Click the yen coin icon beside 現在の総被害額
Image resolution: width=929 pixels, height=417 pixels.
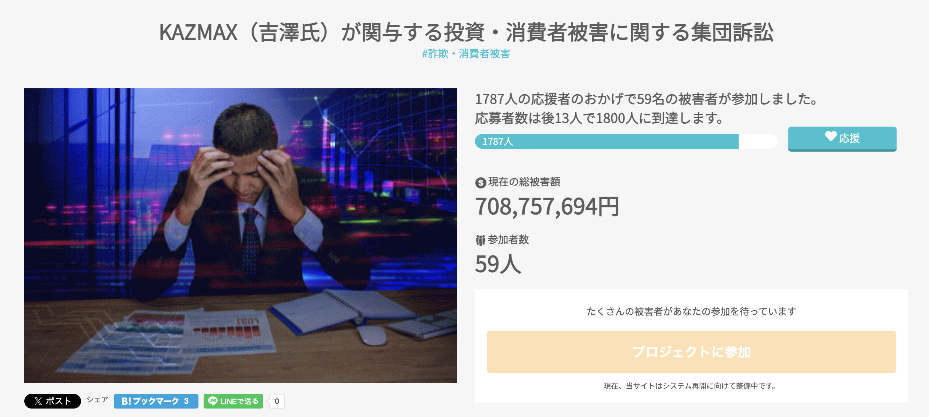(481, 183)
